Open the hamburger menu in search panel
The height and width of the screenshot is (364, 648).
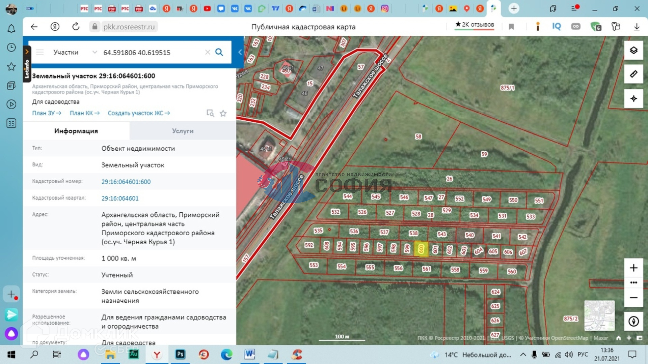point(40,52)
